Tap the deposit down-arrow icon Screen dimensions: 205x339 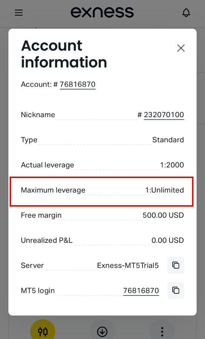(102, 331)
